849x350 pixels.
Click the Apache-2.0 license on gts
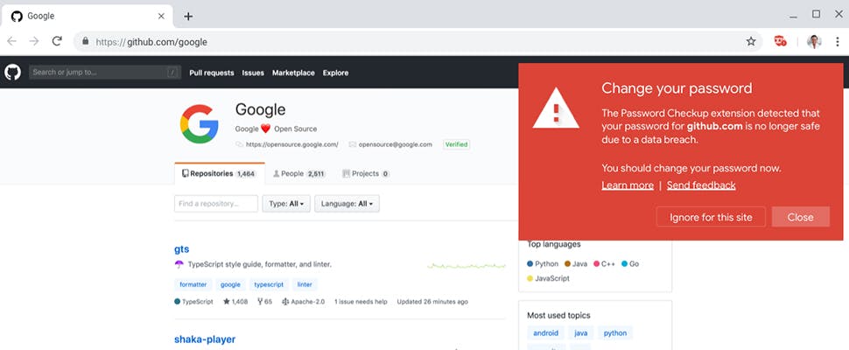(303, 302)
